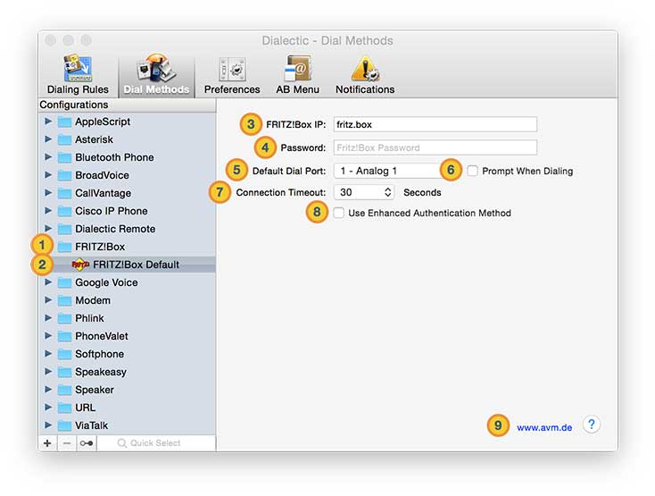The width and height of the screenshot is (655, 496).
Task: Click the Softphone folder icon
Action: (64, 354)
